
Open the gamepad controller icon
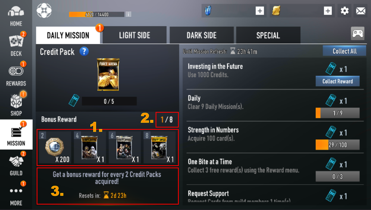tap(358, 33)
